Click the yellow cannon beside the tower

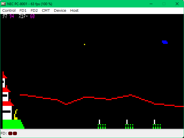16,114
